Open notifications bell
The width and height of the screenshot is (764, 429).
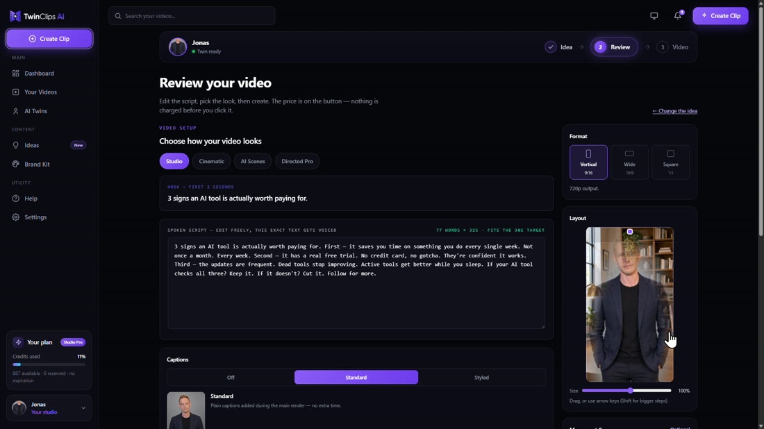coord(678,15)
